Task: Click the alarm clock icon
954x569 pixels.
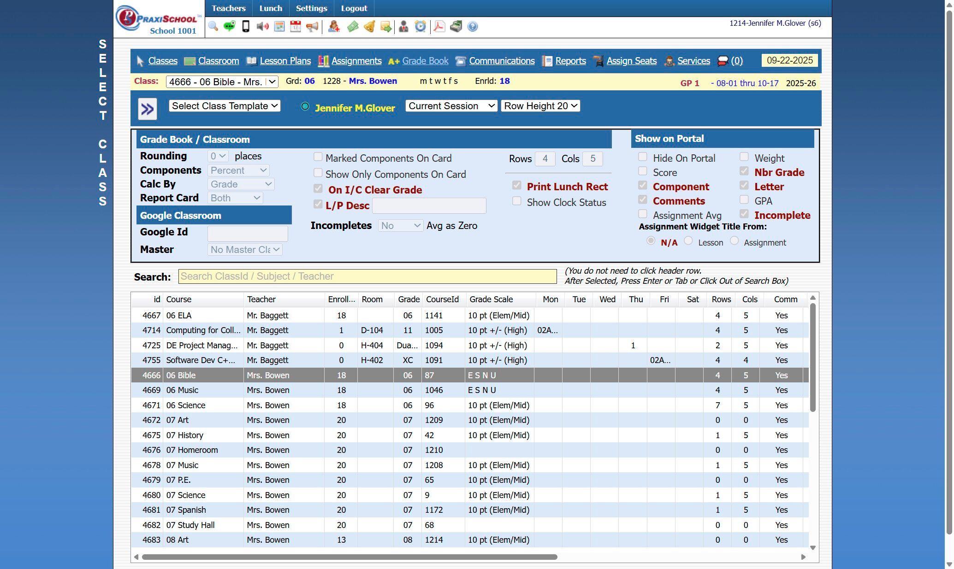Action: (x=420, y=26)
